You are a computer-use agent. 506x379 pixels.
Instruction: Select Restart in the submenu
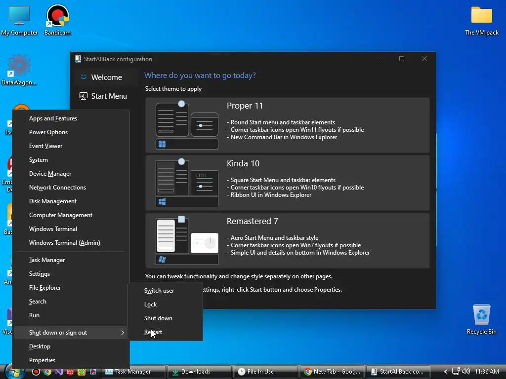point(165,332)
